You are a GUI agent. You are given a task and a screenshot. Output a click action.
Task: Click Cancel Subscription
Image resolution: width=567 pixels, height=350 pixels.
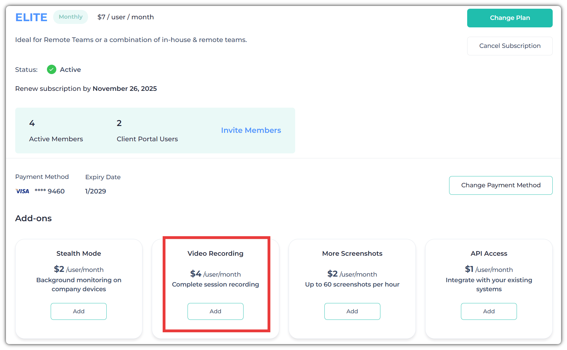(509, 46)
